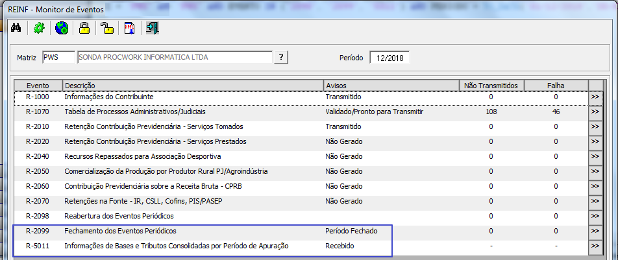The height and width of the screenshot is (260, 618).
Task: Click the binoculars search icon
Action: click(17, 28)
